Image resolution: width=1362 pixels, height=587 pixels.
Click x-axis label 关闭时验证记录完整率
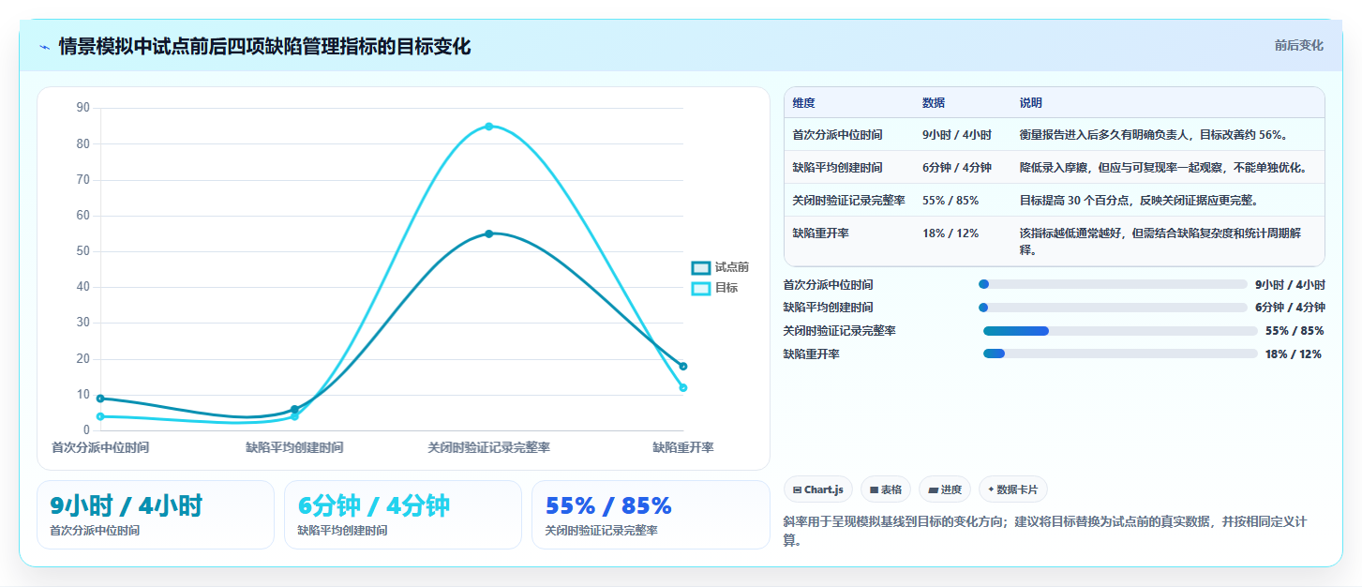click(x=488, y=448)
